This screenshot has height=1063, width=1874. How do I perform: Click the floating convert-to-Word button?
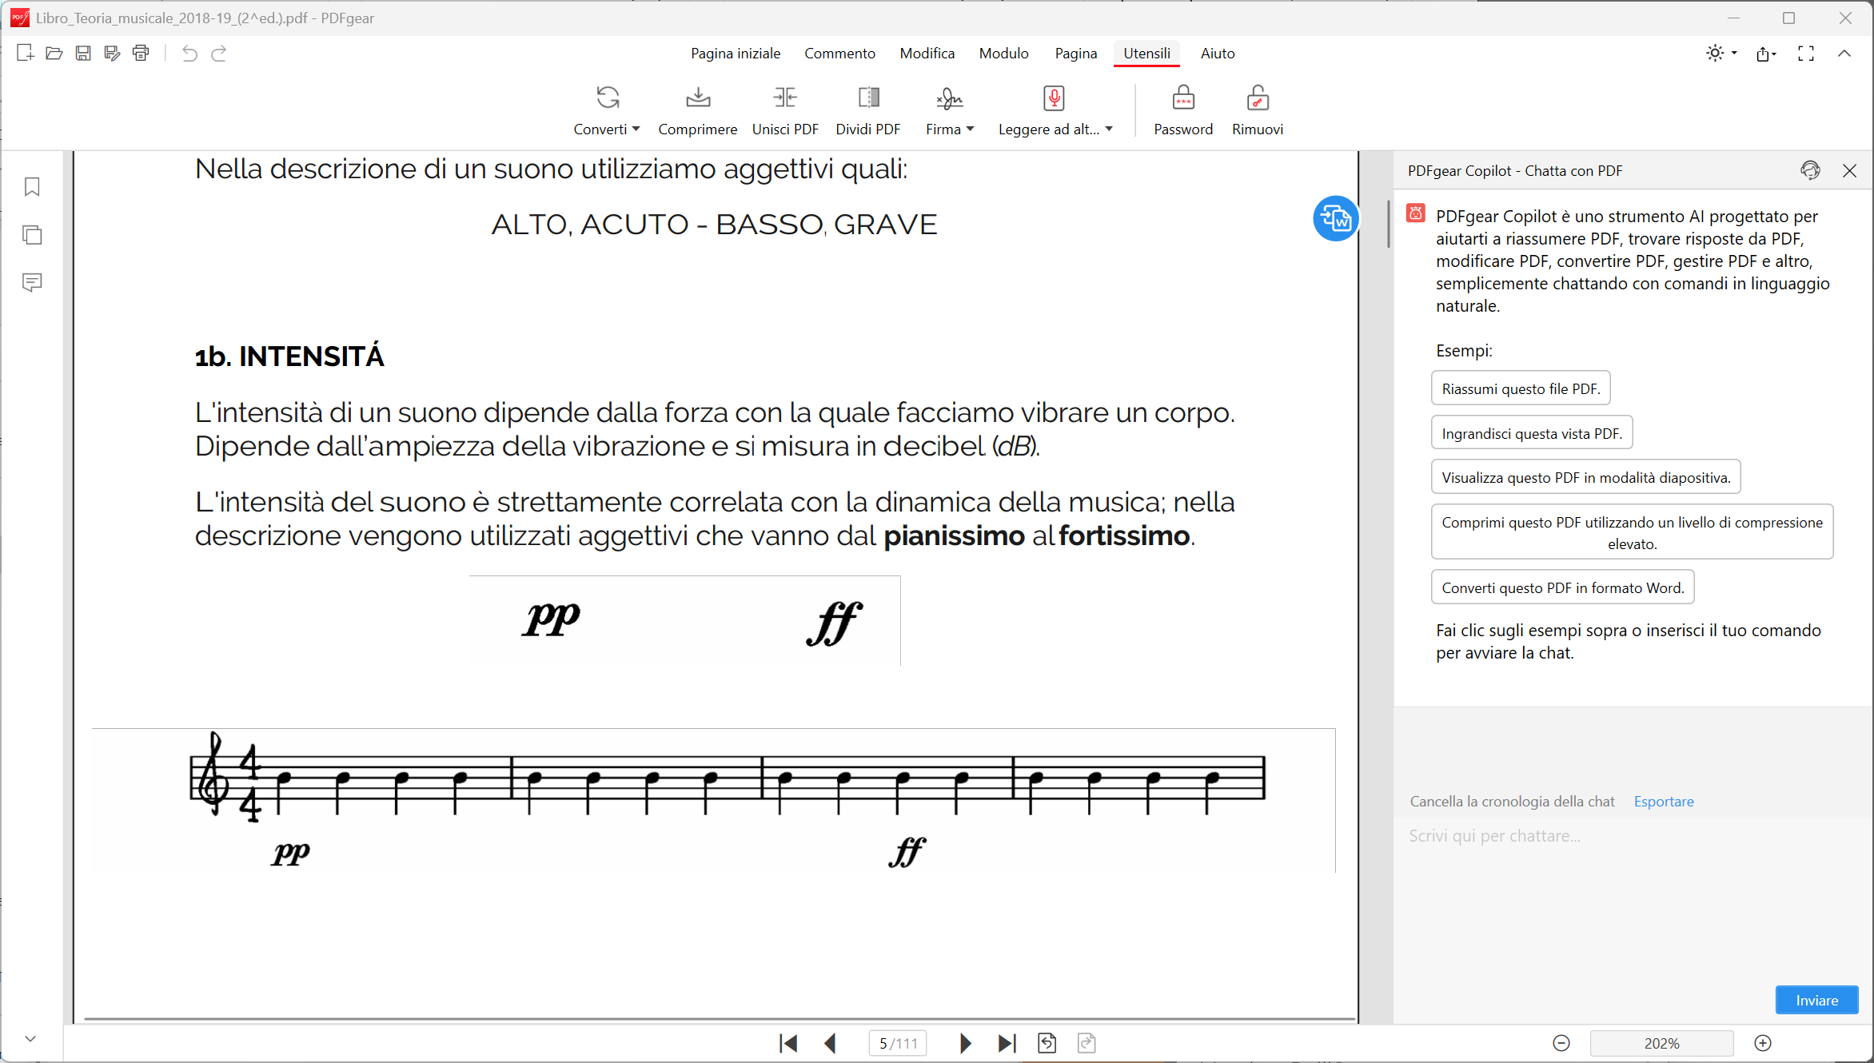click(x=1335, y=218)
